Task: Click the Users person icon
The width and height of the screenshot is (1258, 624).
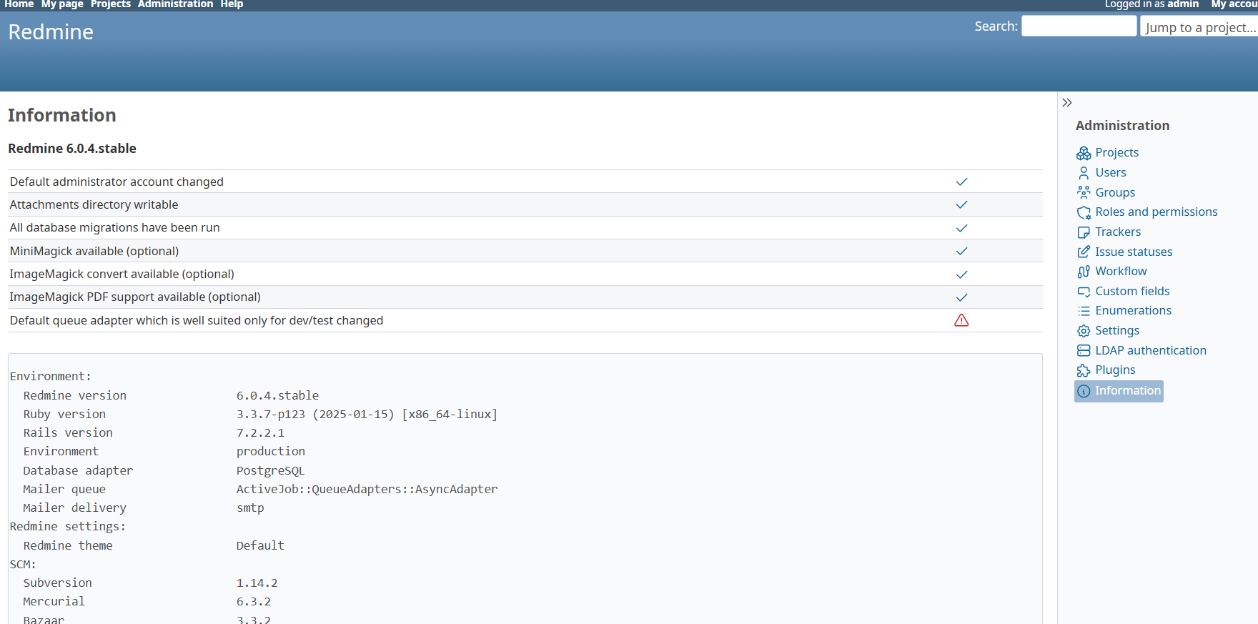Action: tap(1084, 173)
